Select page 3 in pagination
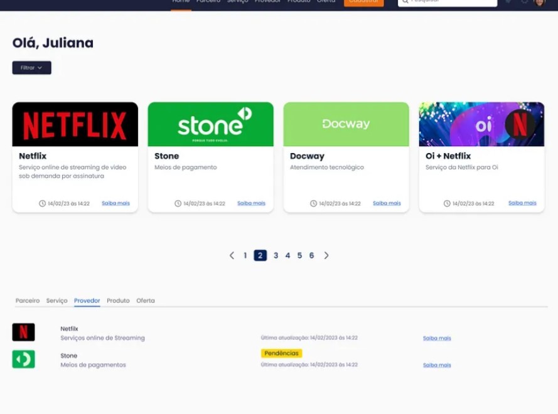Screen dimensions: 558x414 [x=276, y=255]
